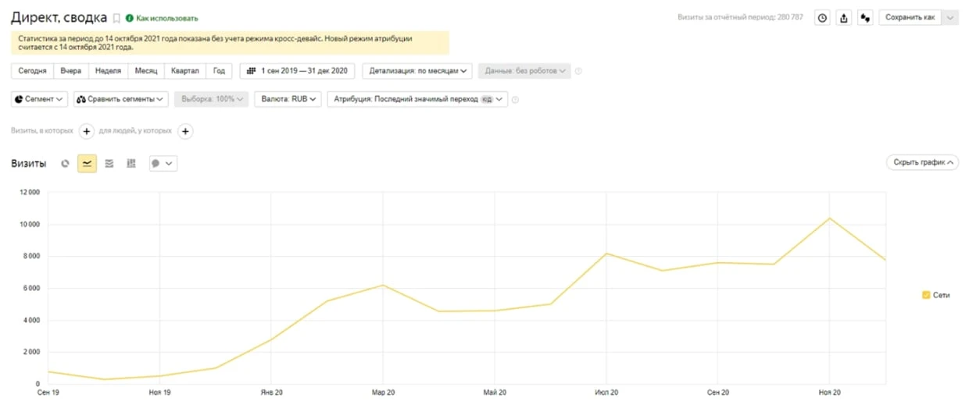This screenshot has height=419, width=969.
Task: Click the bookmark icon beside the report title
Action: [x=116, y=18]
